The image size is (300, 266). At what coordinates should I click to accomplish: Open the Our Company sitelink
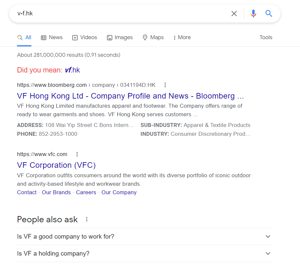pos(119,193)
